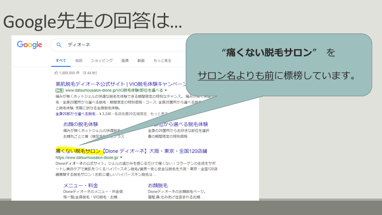
Task: Click the 全身20部から選べる脱毛 link
Action: [x=75, y=114]
